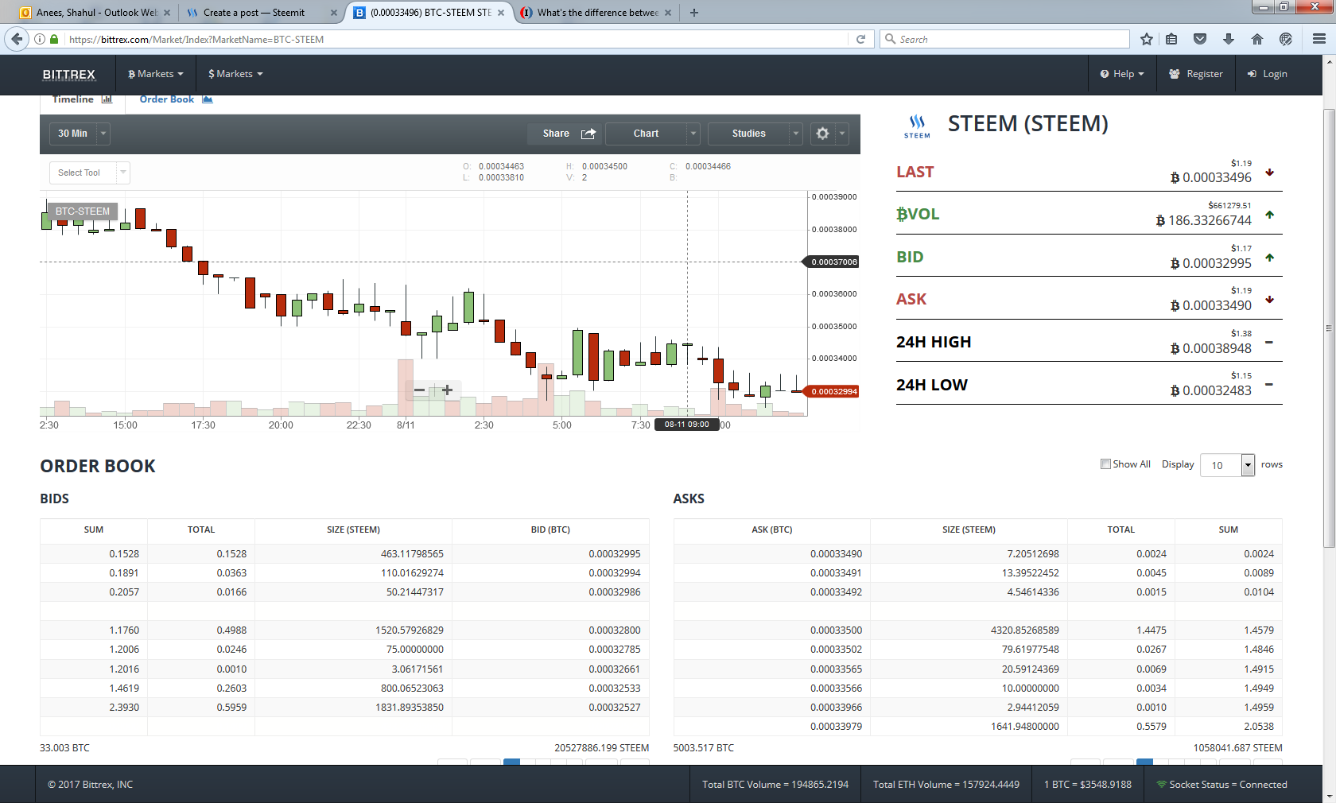Expand the Dollar Markets dropdown

point(235,74)
